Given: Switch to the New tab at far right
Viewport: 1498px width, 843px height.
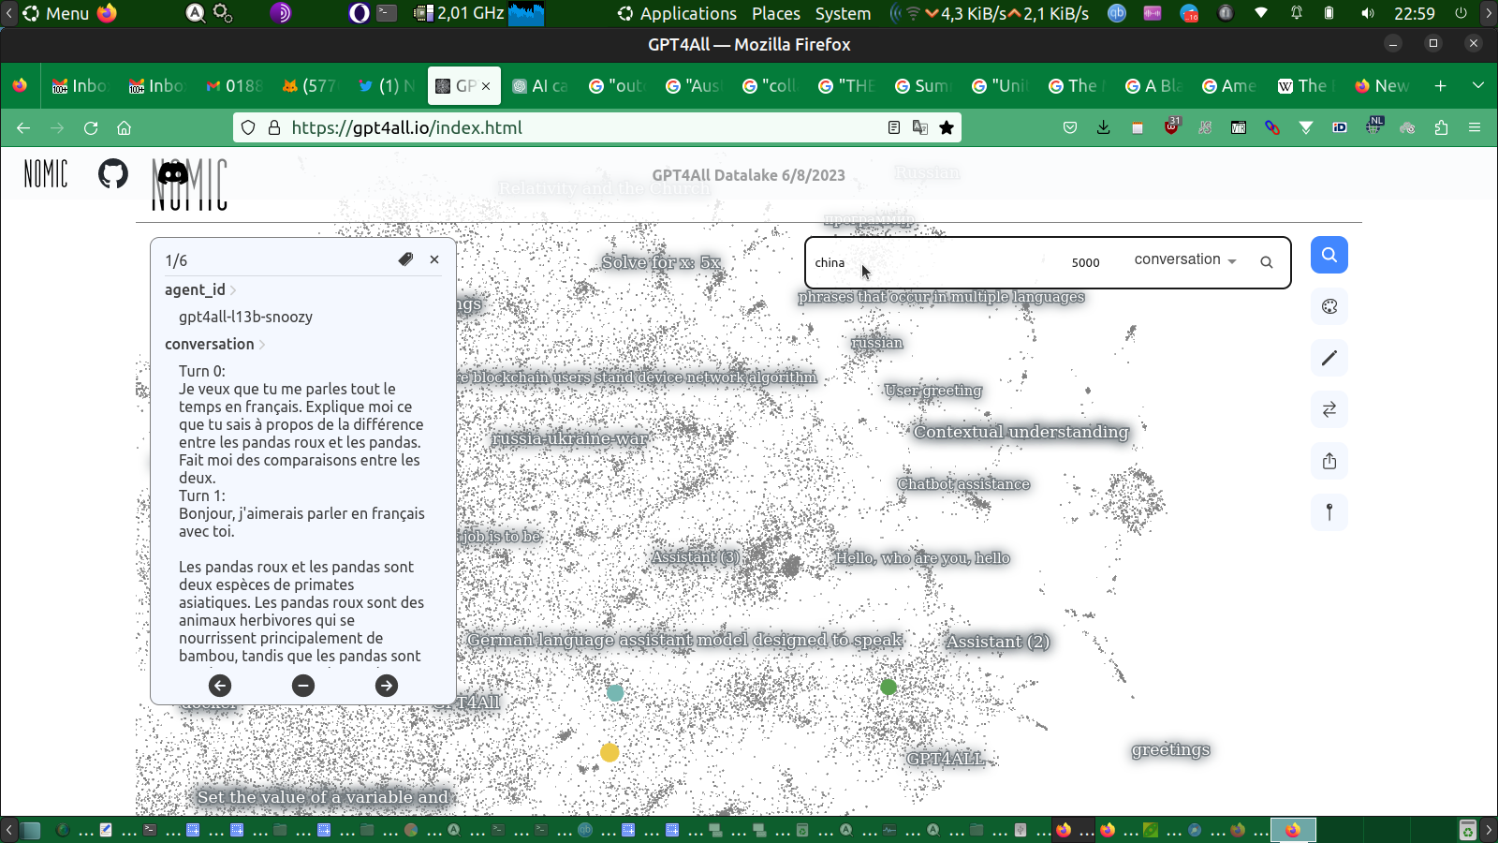Looking at the screenshot, I should tap(1382, 85).
